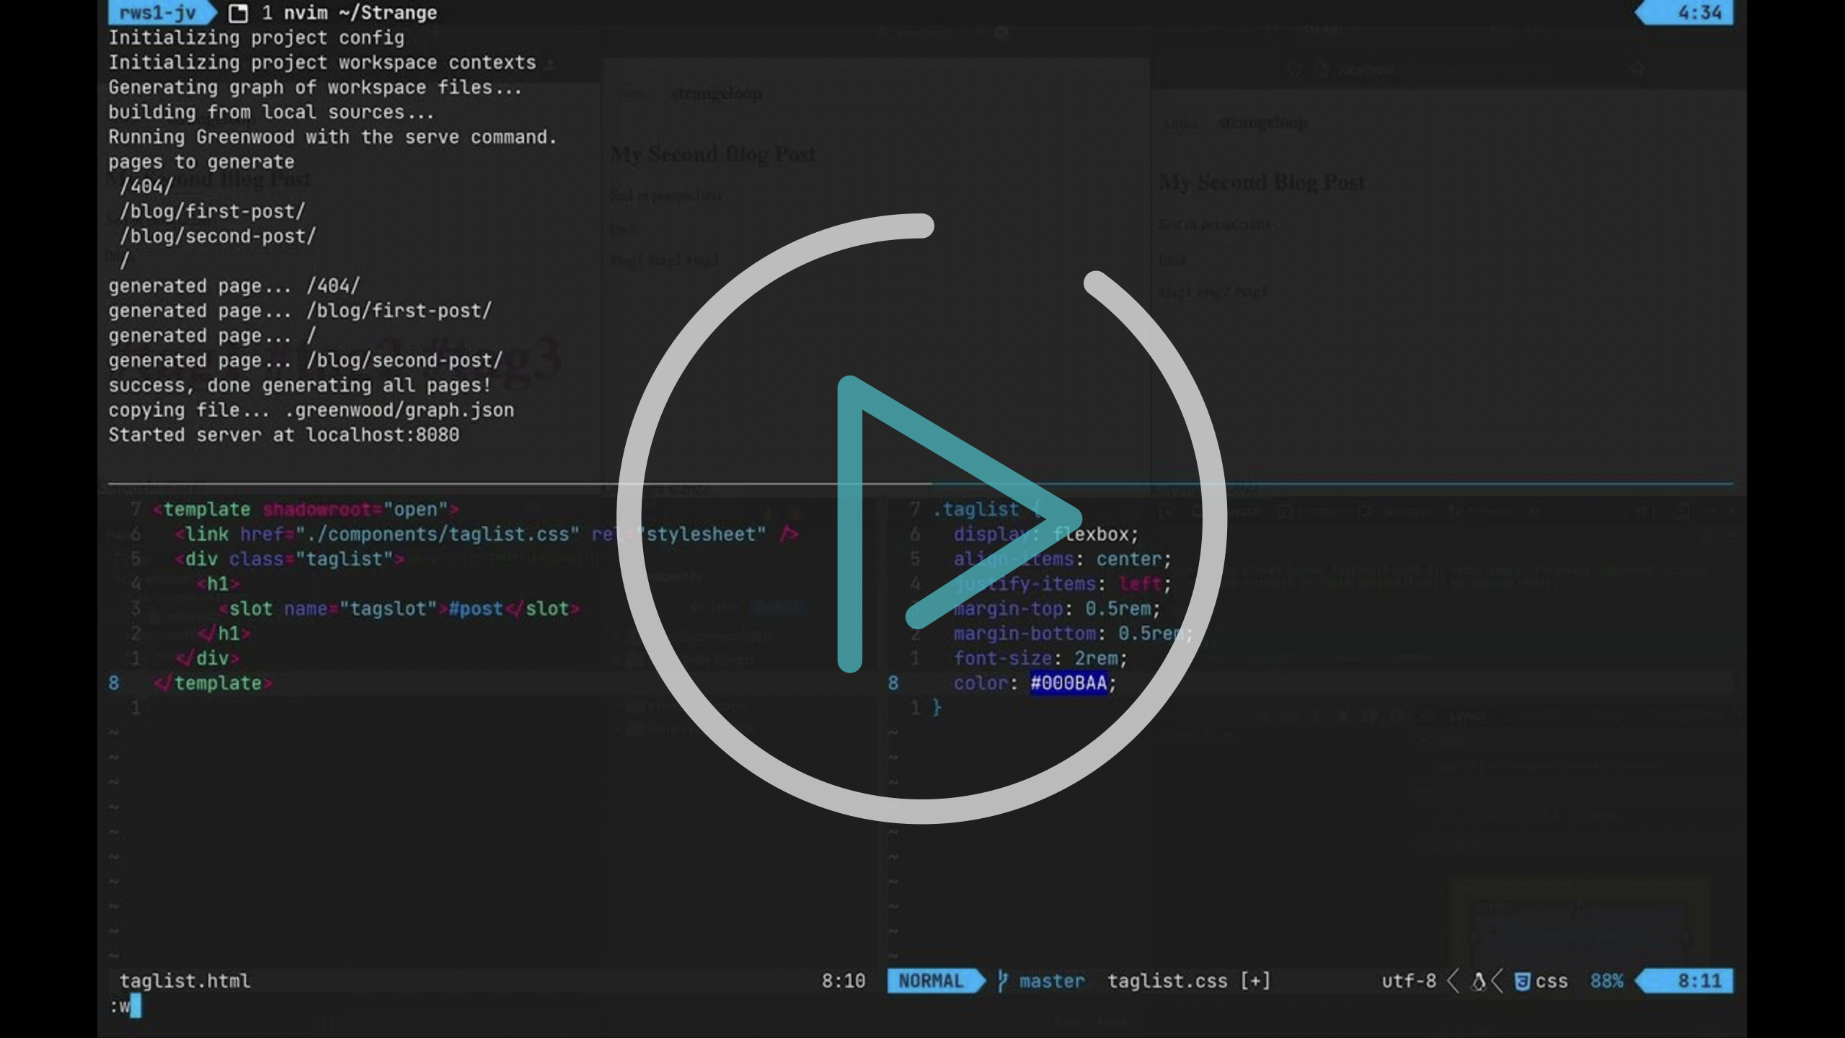1845x1038 pixels.
Task: Click the 'generated page... /404/' line
Action: point(234,286)
